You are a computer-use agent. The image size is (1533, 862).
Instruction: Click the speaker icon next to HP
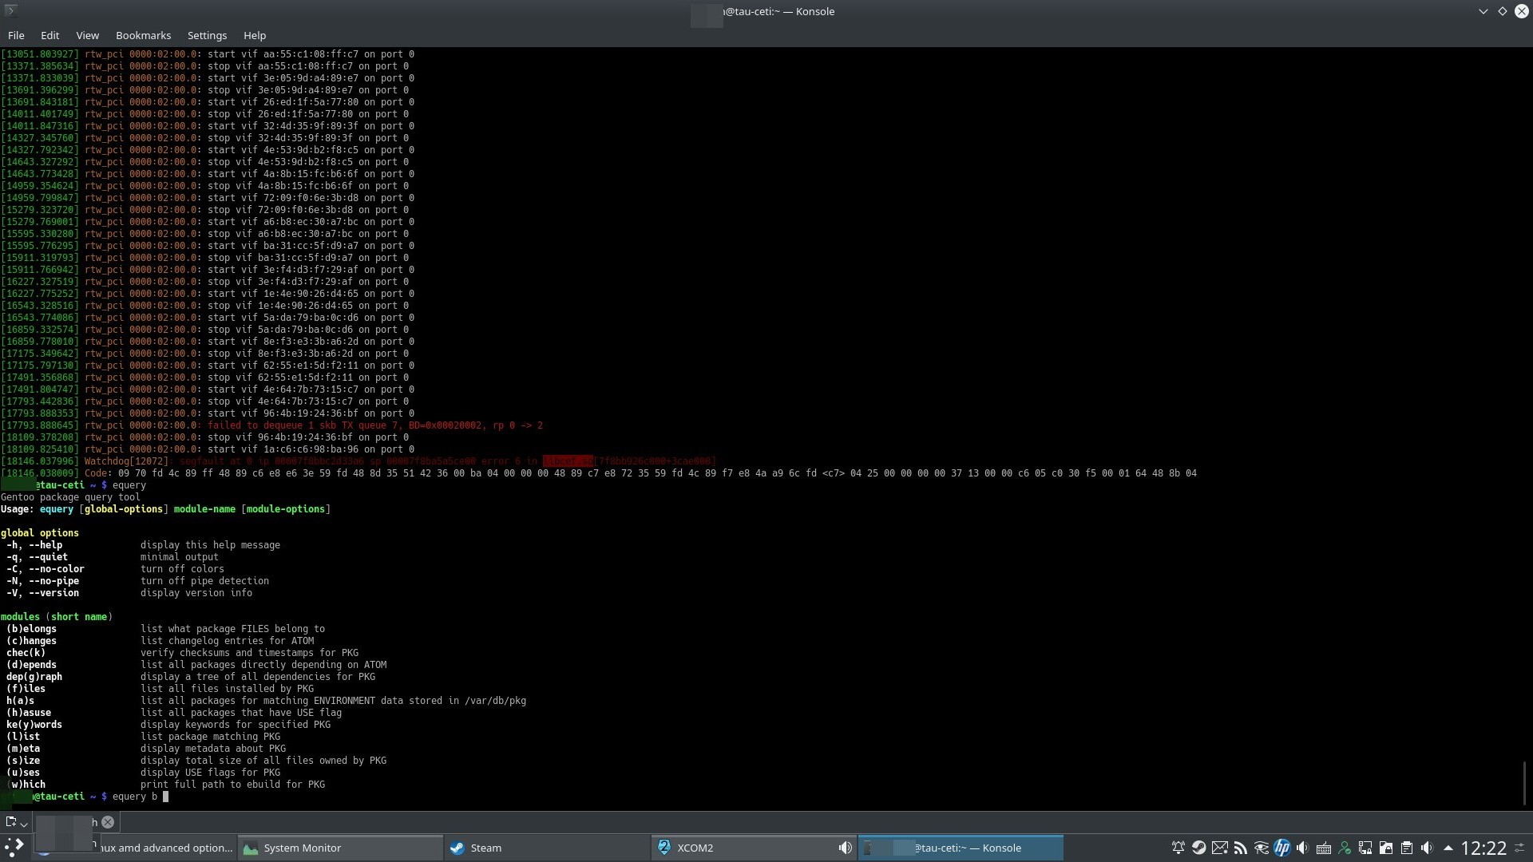(1302, 848)
